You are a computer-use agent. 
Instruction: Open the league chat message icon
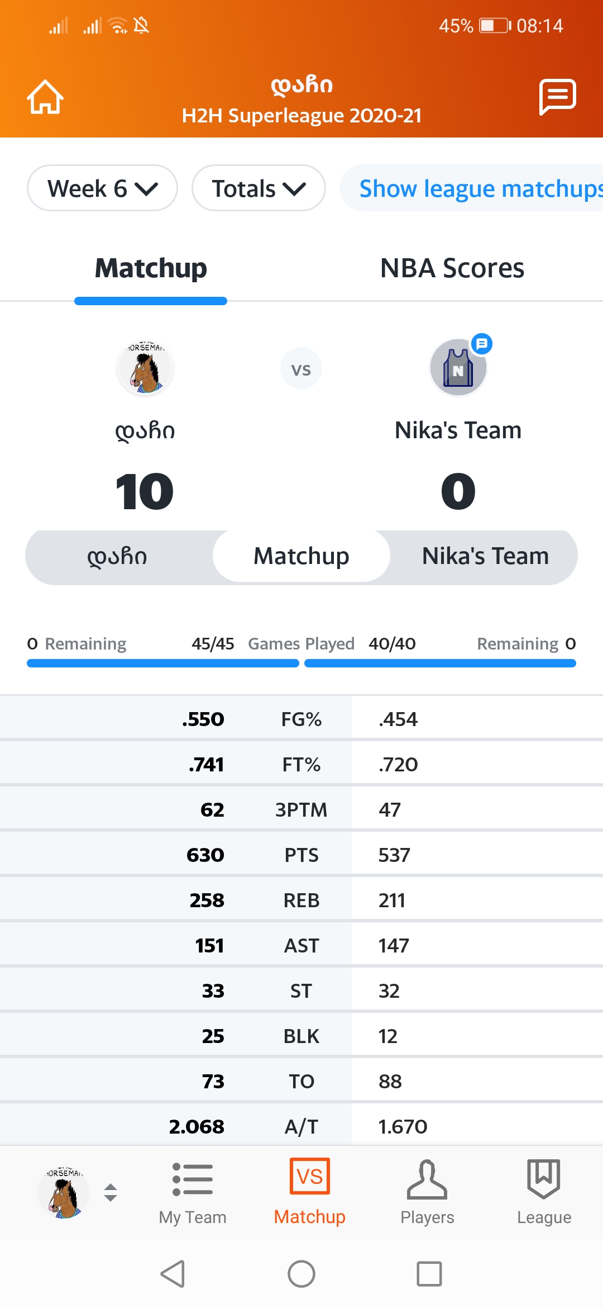[x=557, y=97]
